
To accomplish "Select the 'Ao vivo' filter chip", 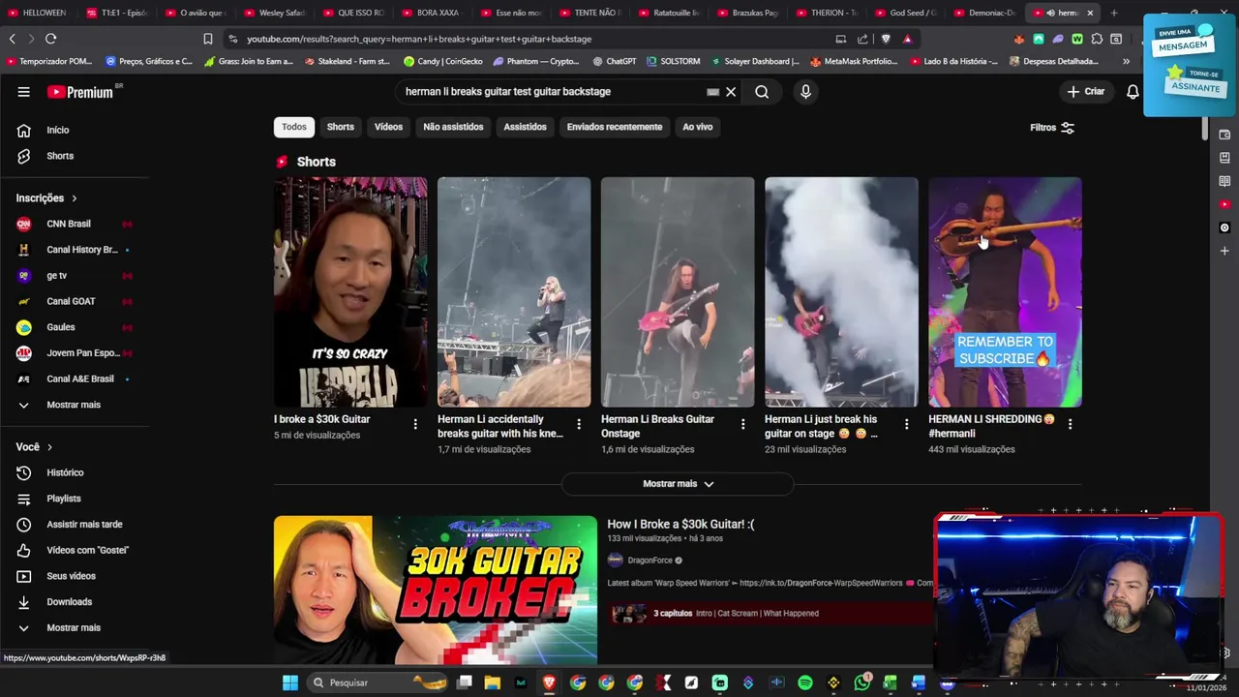I will coord(697,127).
